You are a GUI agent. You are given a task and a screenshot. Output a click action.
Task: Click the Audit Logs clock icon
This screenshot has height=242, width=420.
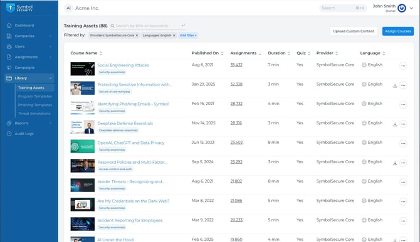9,134
